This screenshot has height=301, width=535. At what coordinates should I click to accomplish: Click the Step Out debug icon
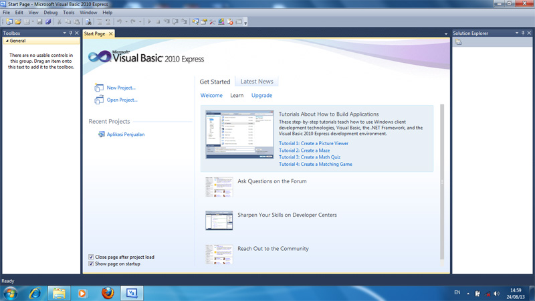click(184, 22)
